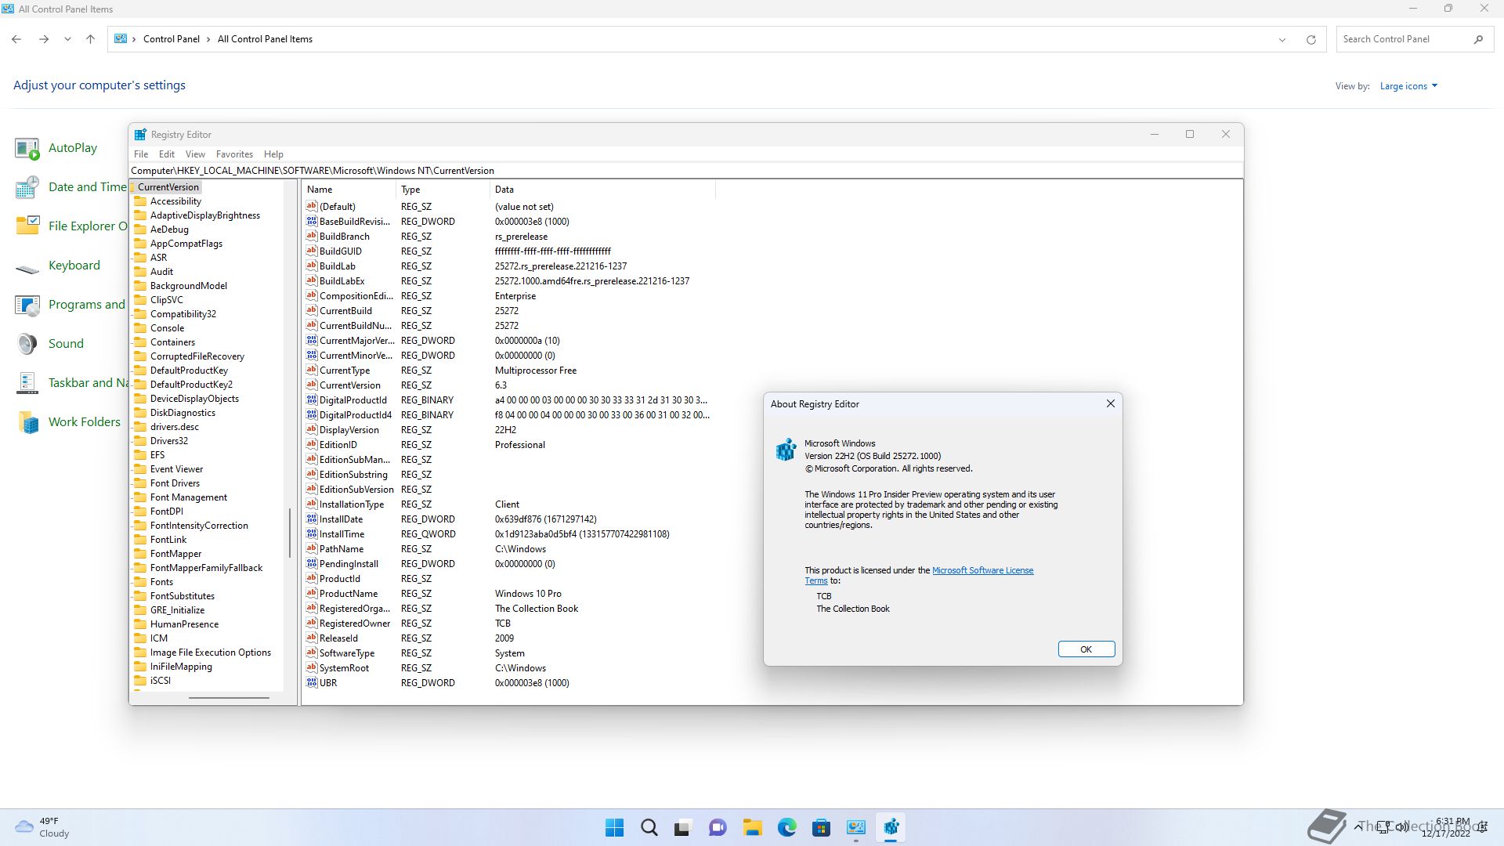Open the View menu in Registry Editor
The width and height of the screenshot is (1504, 846).
(195, 154)
